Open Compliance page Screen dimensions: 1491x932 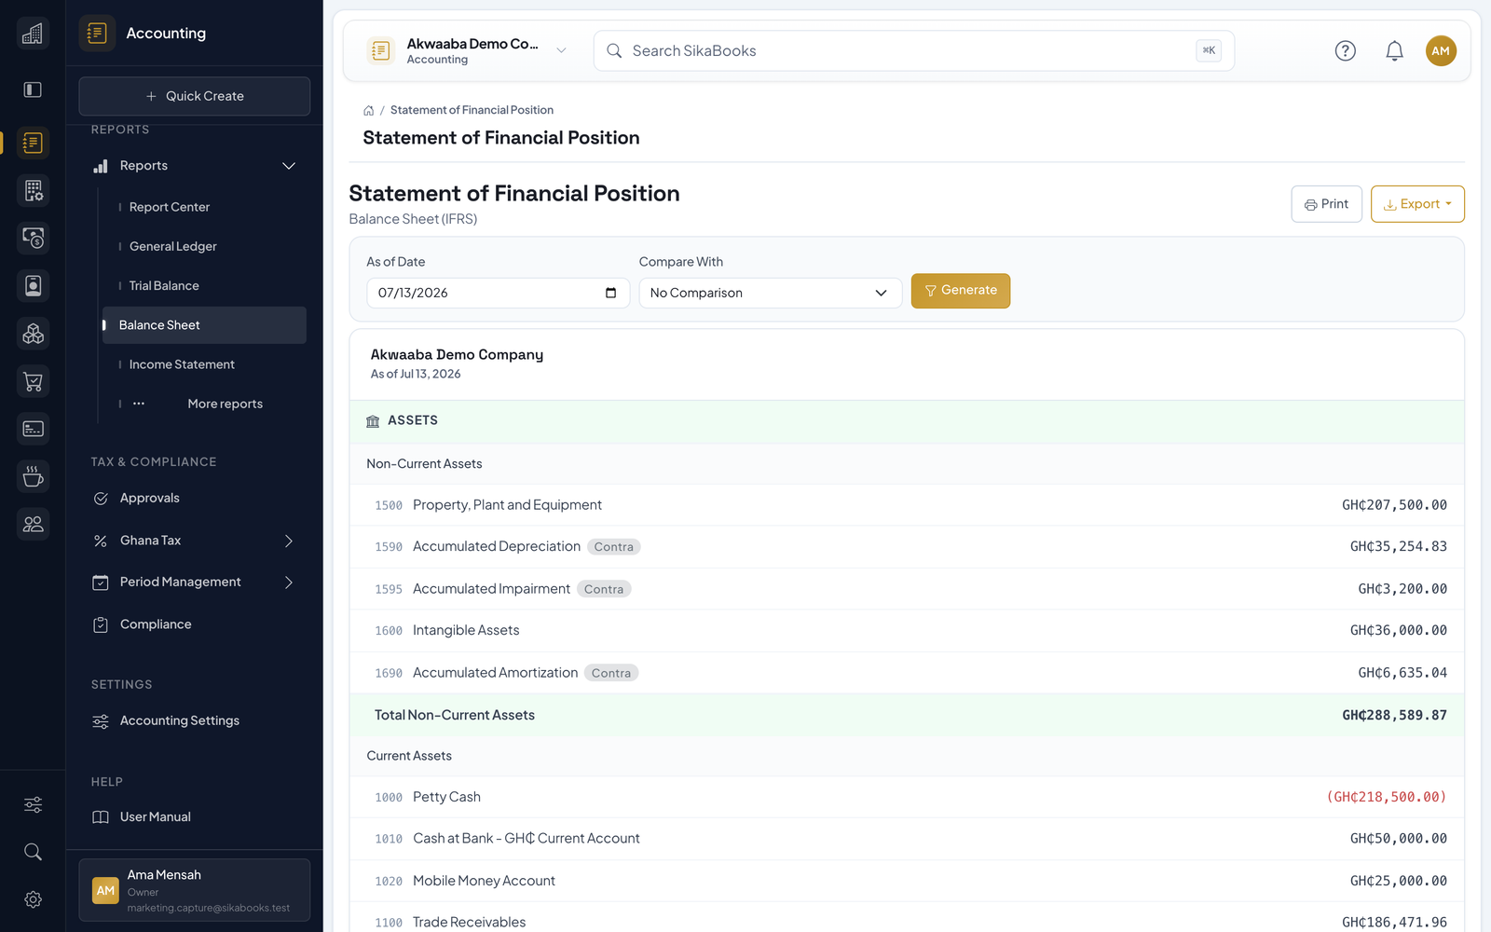coord(156,624)
